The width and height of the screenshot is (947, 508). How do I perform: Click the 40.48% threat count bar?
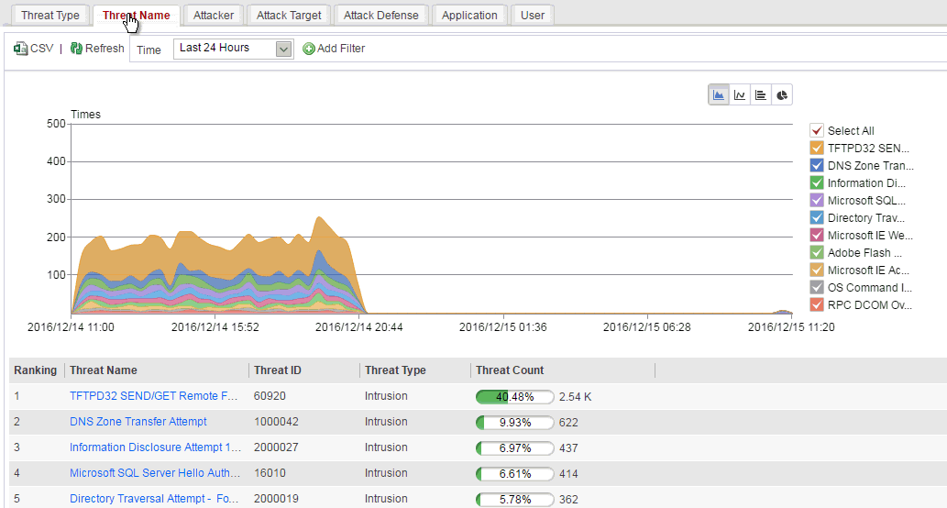514,397
